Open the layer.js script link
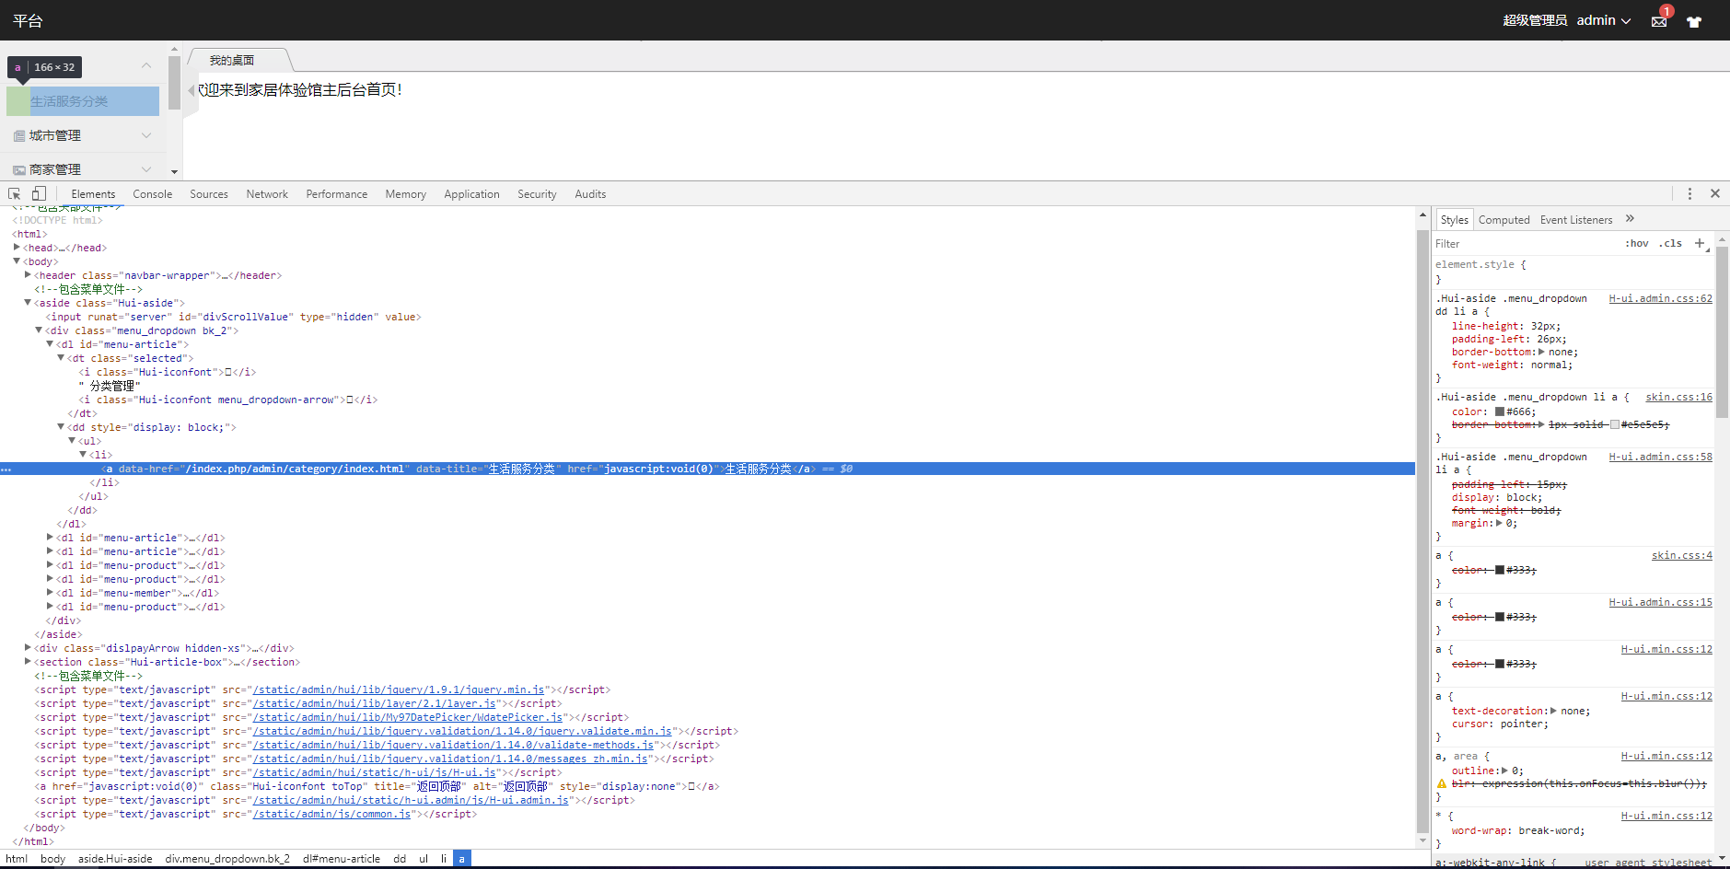The width and height of the screenshot is (1730, 869). (375, 703)
